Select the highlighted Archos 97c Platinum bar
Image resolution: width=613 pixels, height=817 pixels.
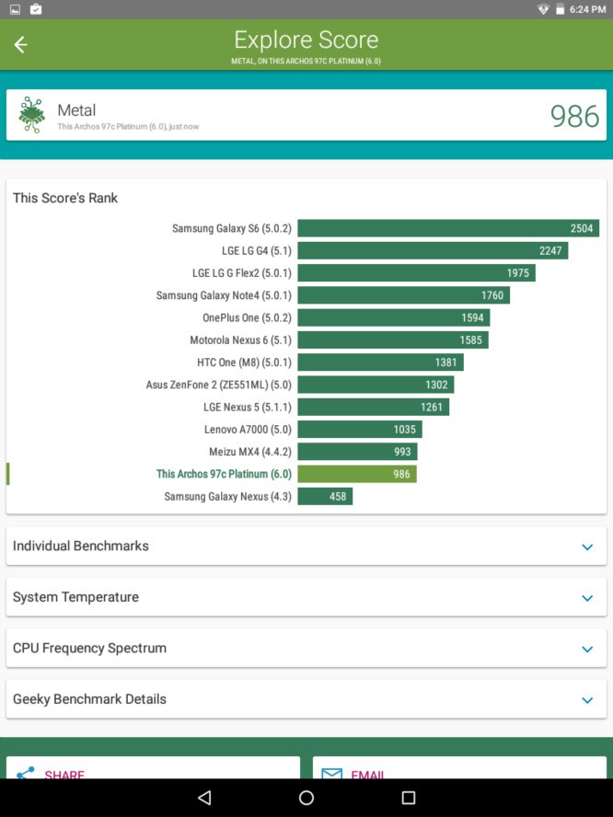tap(356, 474)
